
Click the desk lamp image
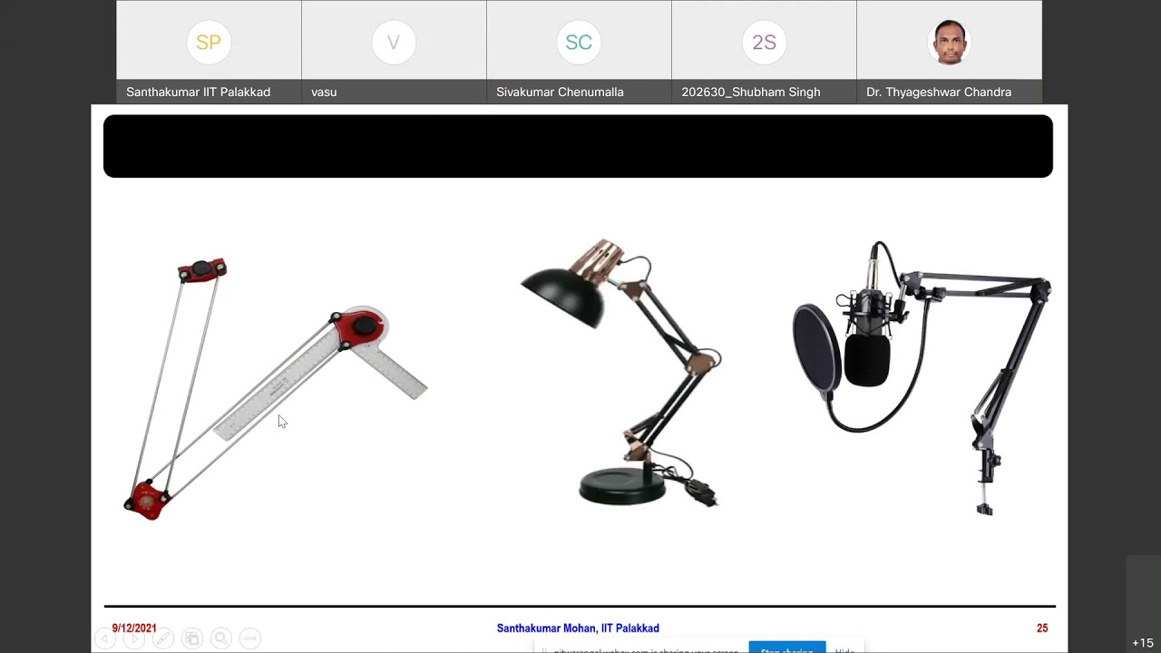coord(621,373)
